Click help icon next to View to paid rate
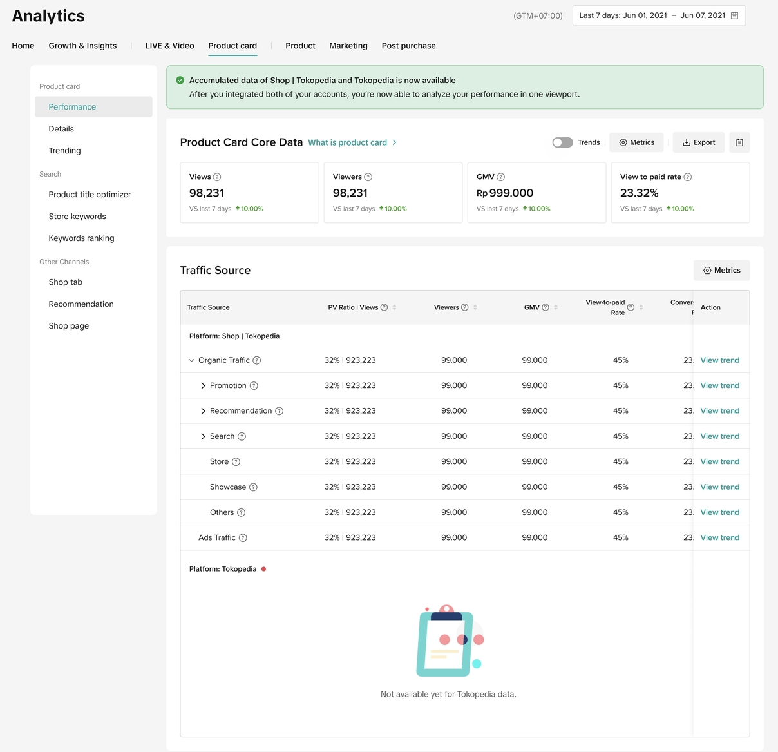This screenshot has width=778, height=752. click(687, 177)
